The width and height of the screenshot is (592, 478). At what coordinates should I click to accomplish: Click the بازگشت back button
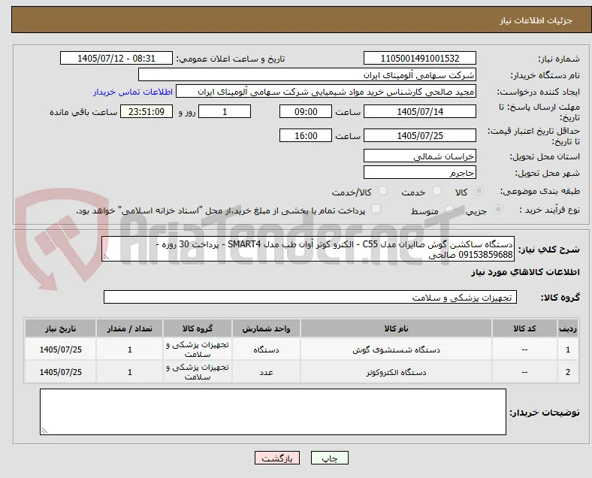point(277,458)
